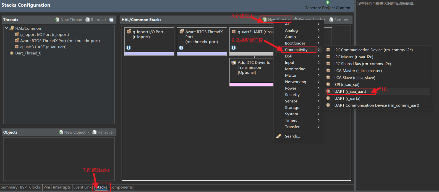
Task: Expand the Timers submenu arrow
Action: (x=318, y=120)
